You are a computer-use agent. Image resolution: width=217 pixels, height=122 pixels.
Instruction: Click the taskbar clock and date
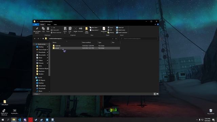[x=207, y=120]
